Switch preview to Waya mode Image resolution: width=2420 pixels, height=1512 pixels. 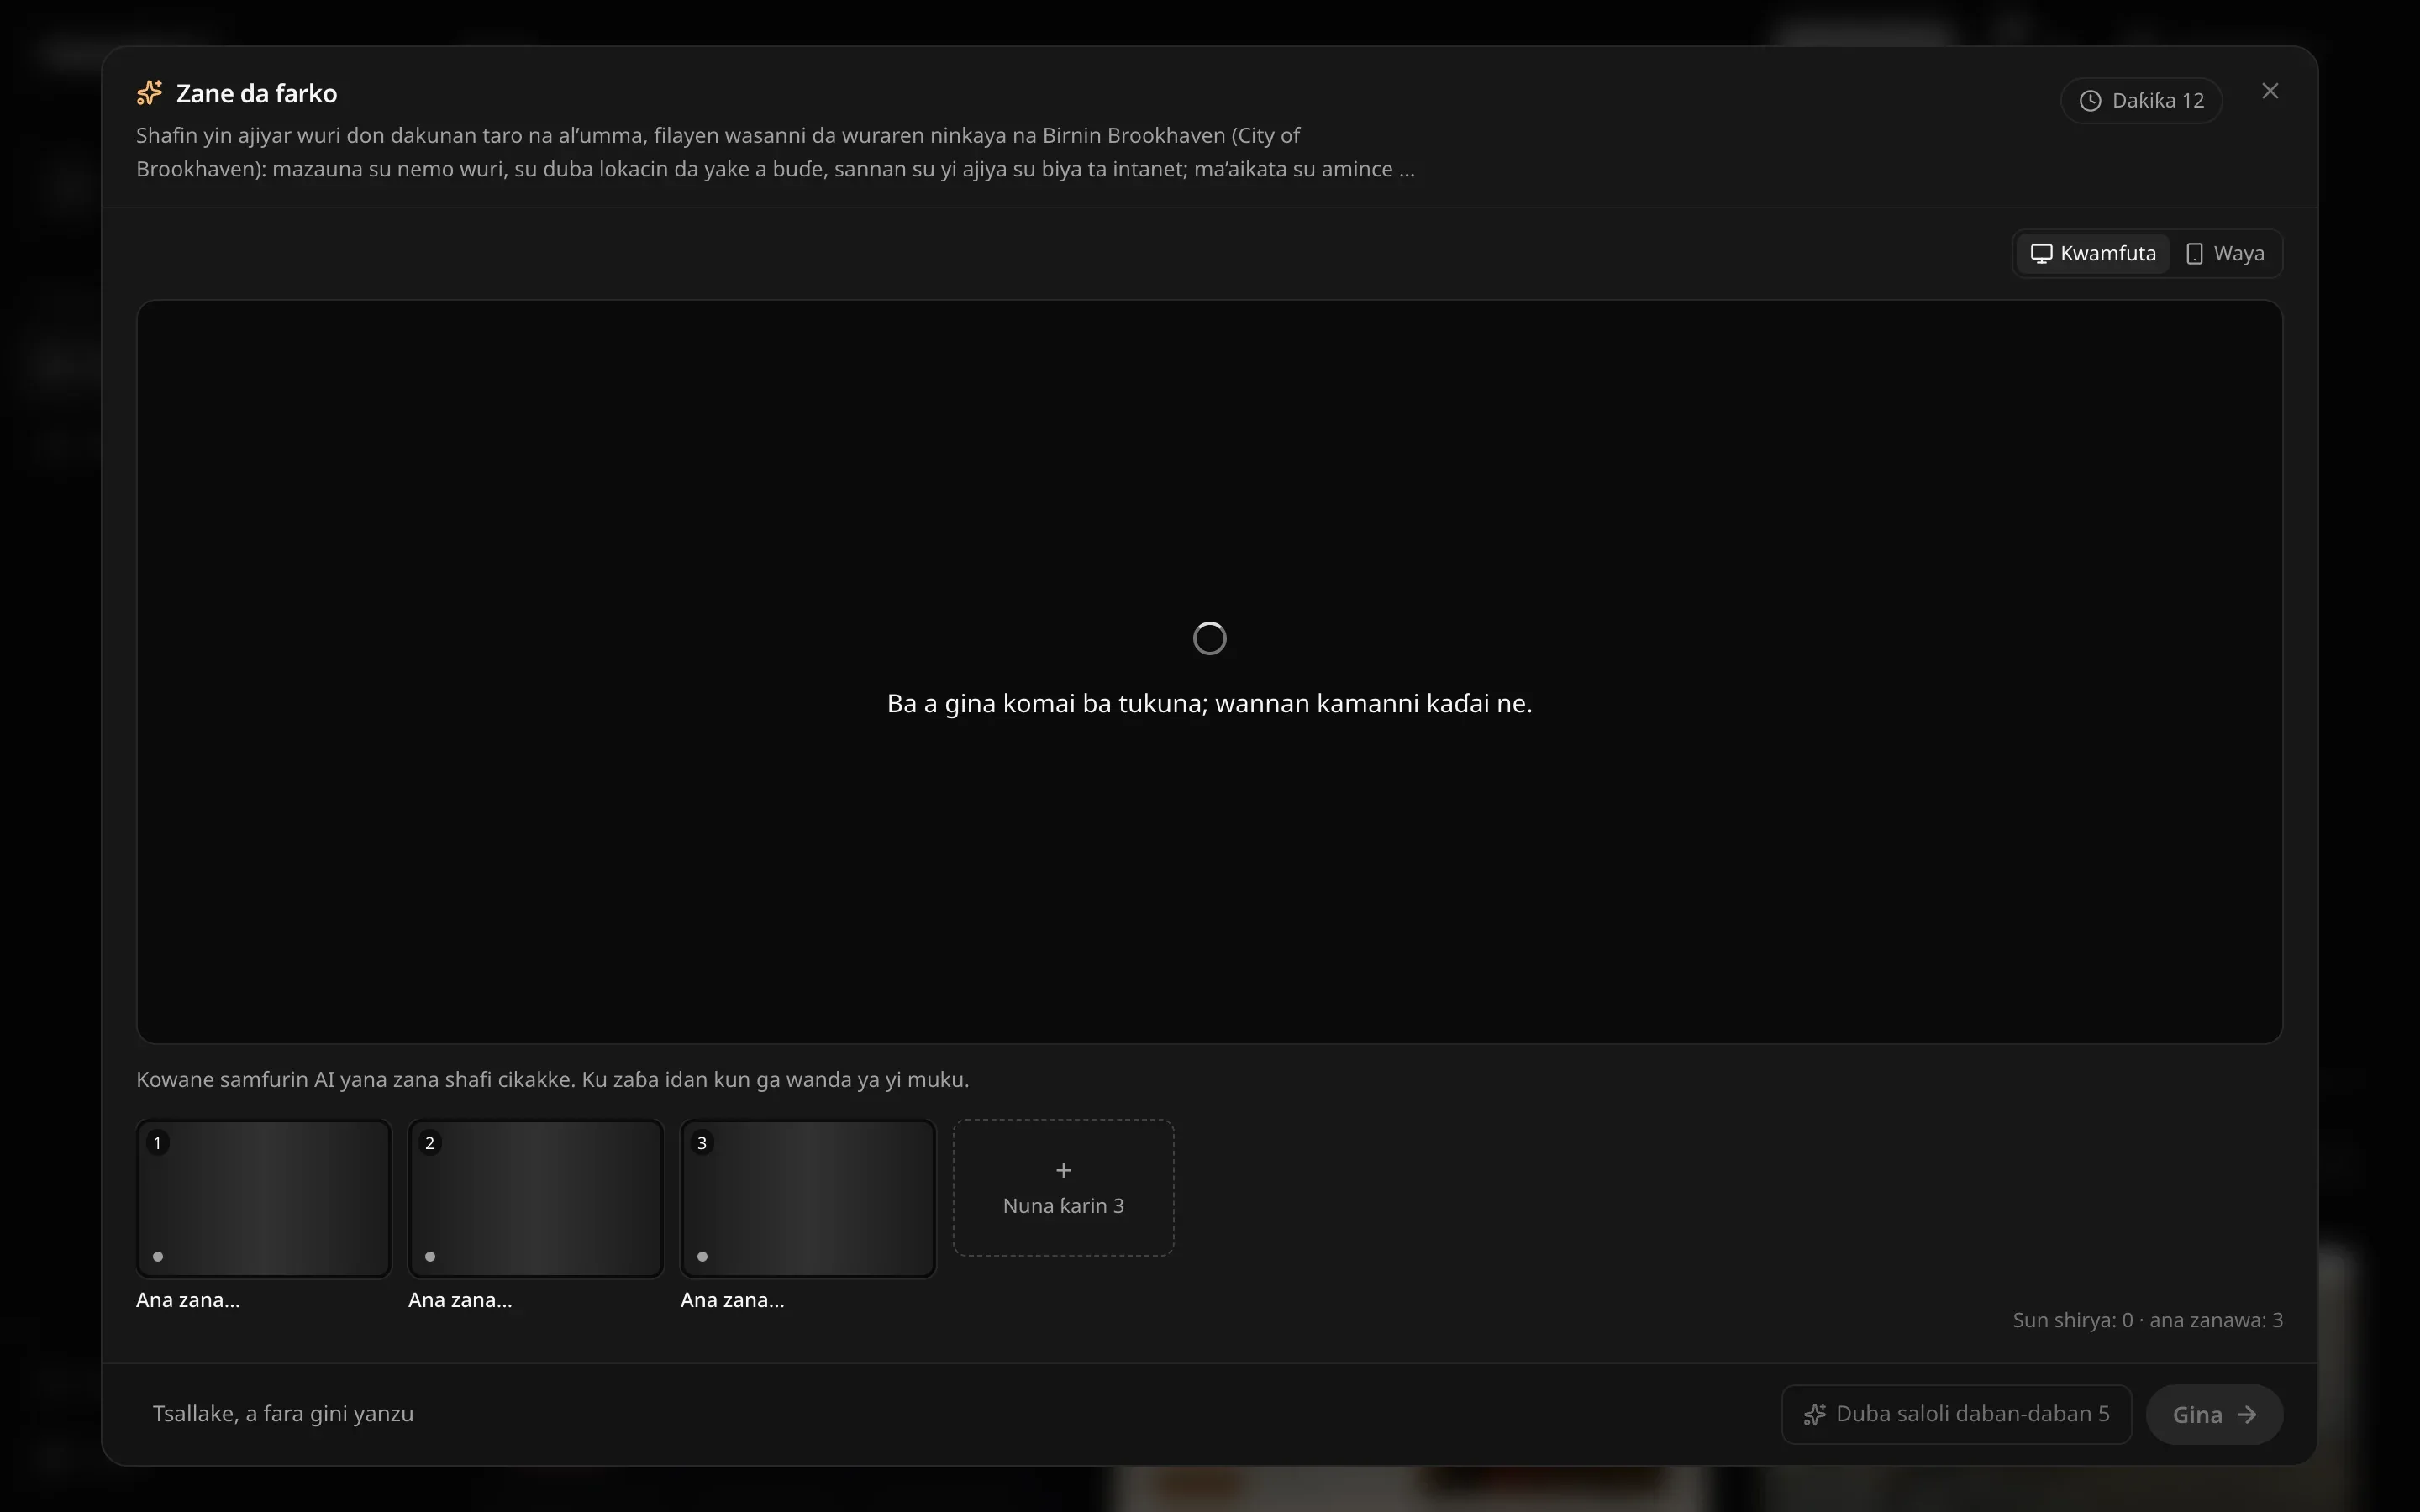2225,254
